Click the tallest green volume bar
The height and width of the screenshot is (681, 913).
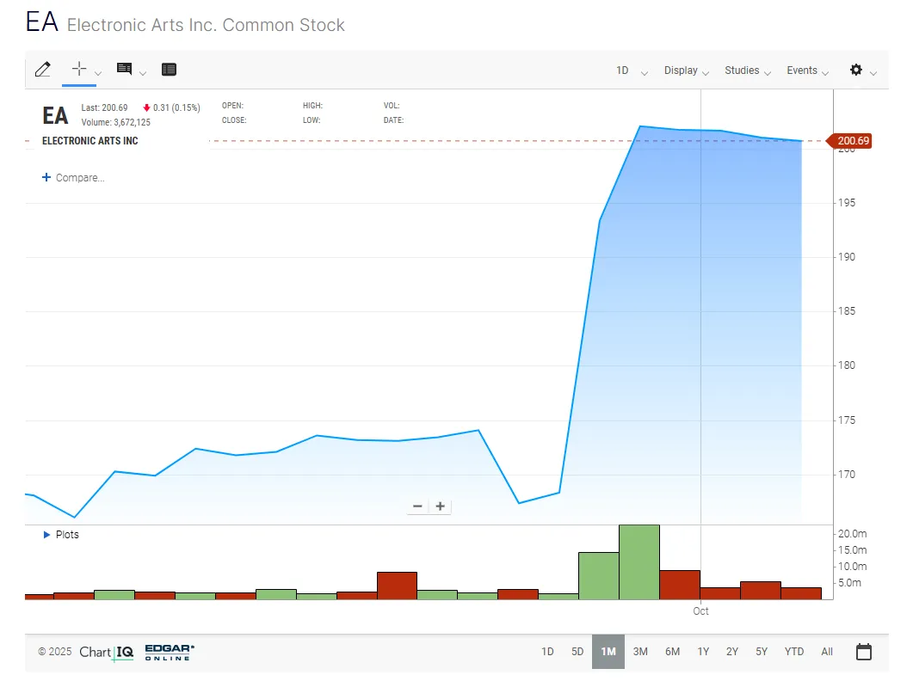639,561
